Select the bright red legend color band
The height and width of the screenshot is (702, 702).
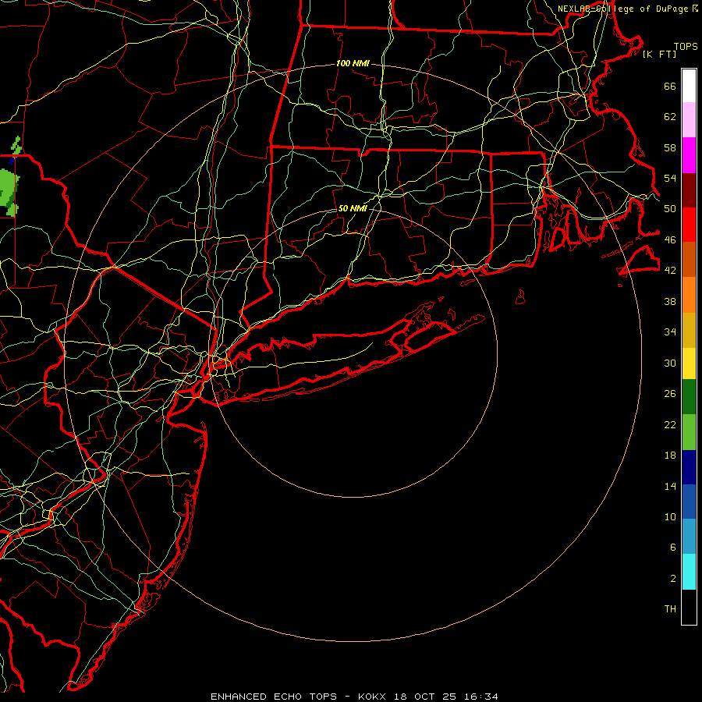point(689,225)
